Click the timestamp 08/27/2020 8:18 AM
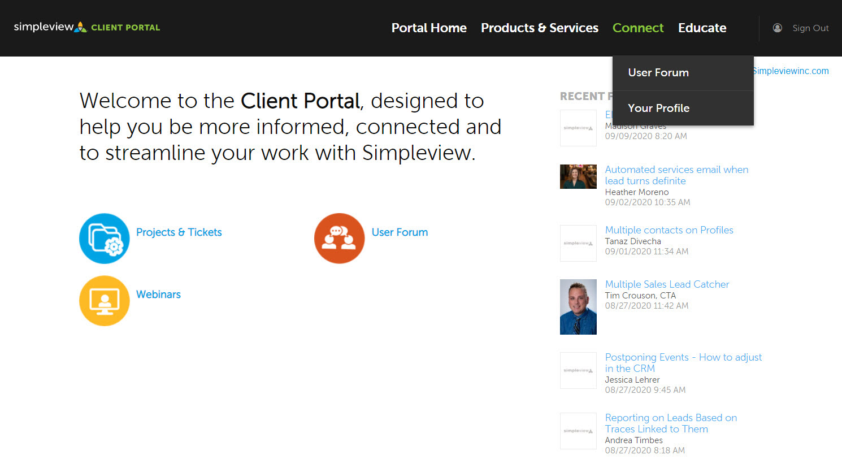This screenshot has width=842, height=472. (645, 451)
